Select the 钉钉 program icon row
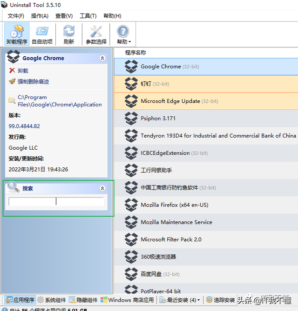Screen dimensions: 298x311 click(206, 84)
